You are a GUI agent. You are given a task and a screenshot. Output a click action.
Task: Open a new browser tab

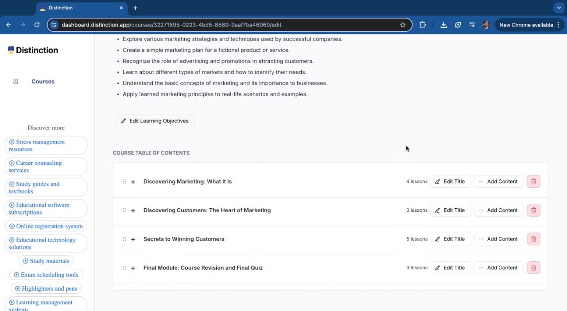tap(135, 8)
